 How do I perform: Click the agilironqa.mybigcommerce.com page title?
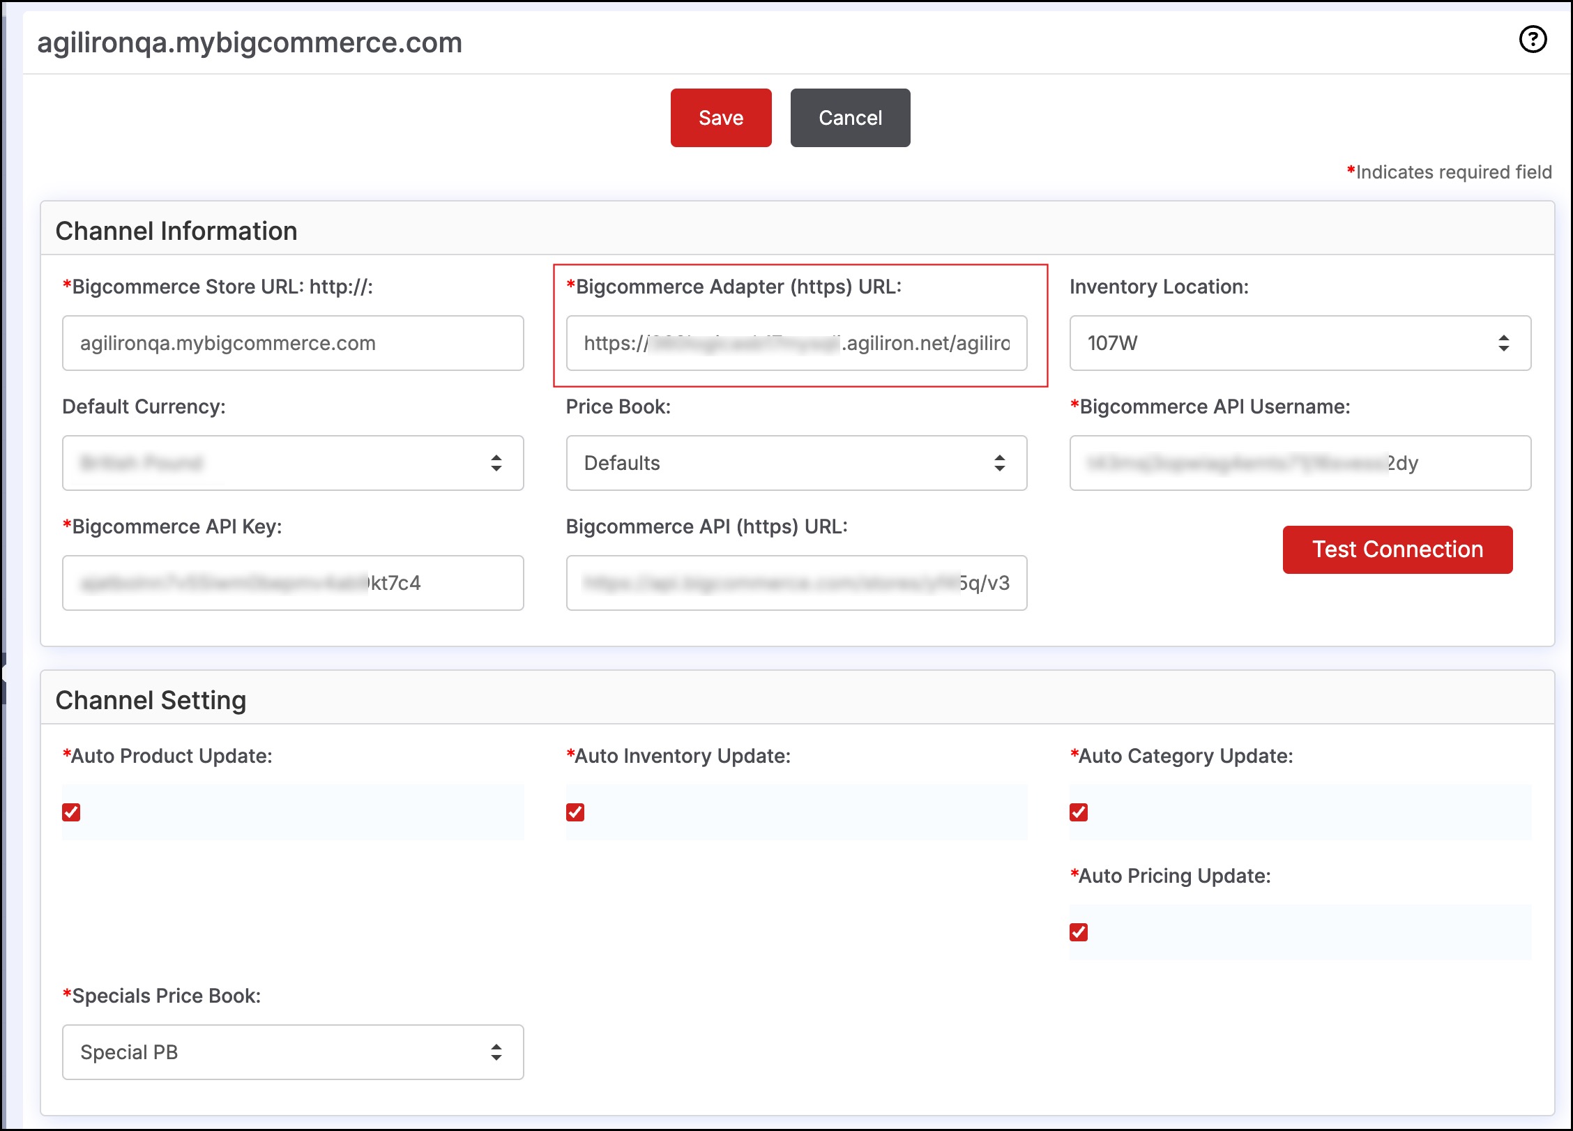[x=250, y=43]
